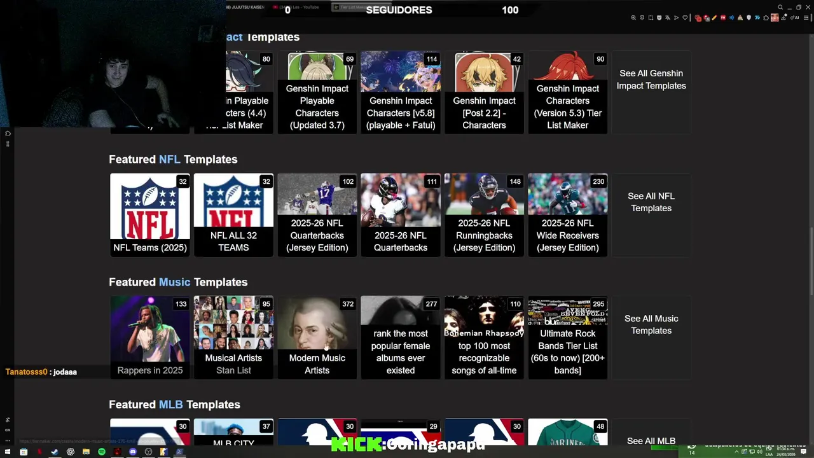Open Genshin Impact Characters [v5.8] template
This screenshot has width=814, height=458.
tap(401, 93)
